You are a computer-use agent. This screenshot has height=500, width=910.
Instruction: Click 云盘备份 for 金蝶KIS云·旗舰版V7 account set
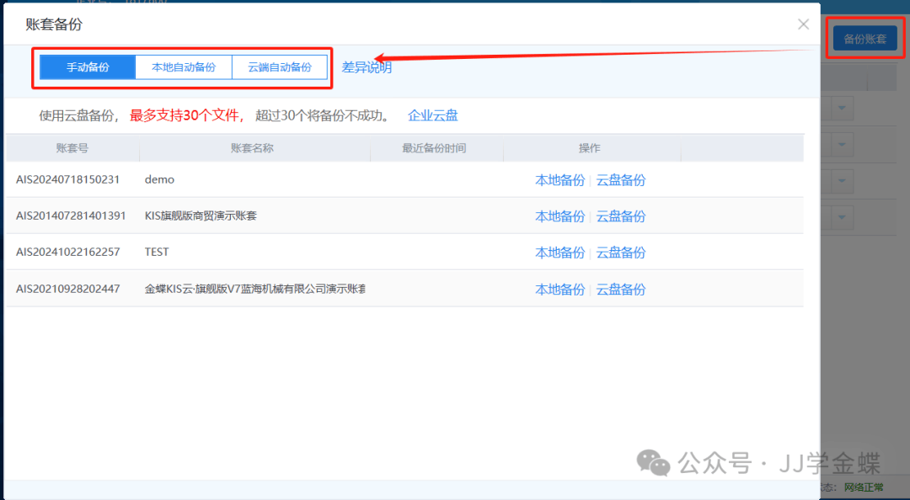coord(621,290)
